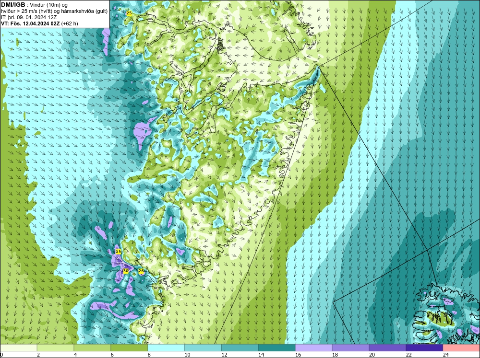
Task: Click the legend scale number 18
Action: (x=335, y=355)
